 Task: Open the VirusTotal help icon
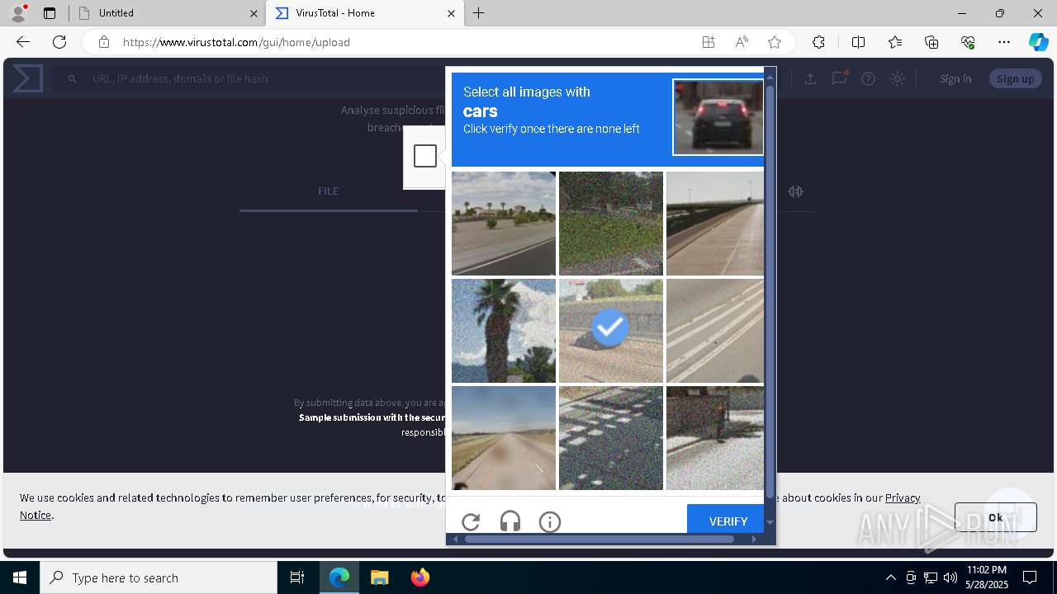868,79
